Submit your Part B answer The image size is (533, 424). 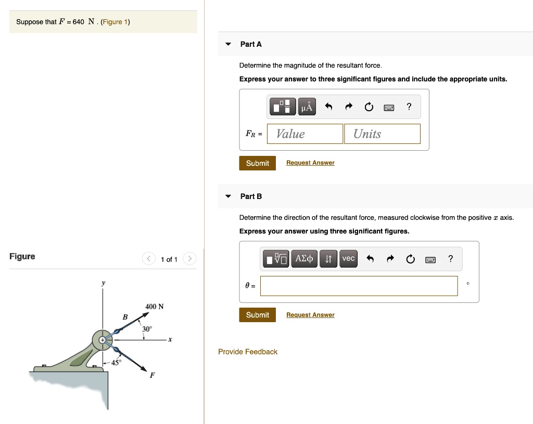257,314
